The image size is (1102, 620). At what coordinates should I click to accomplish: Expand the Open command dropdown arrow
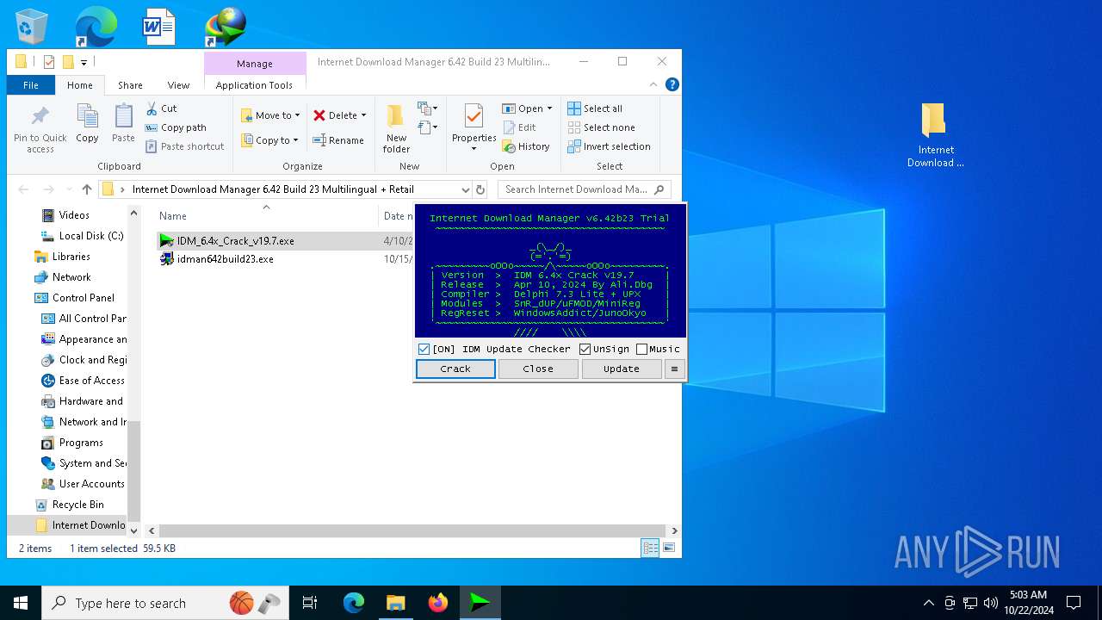click(549, 108)
